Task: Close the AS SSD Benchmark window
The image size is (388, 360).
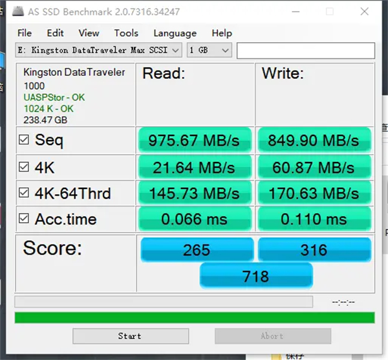Action: pos(365,12)
